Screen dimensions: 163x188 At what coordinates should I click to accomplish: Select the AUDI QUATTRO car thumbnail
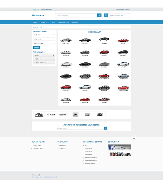123,88
